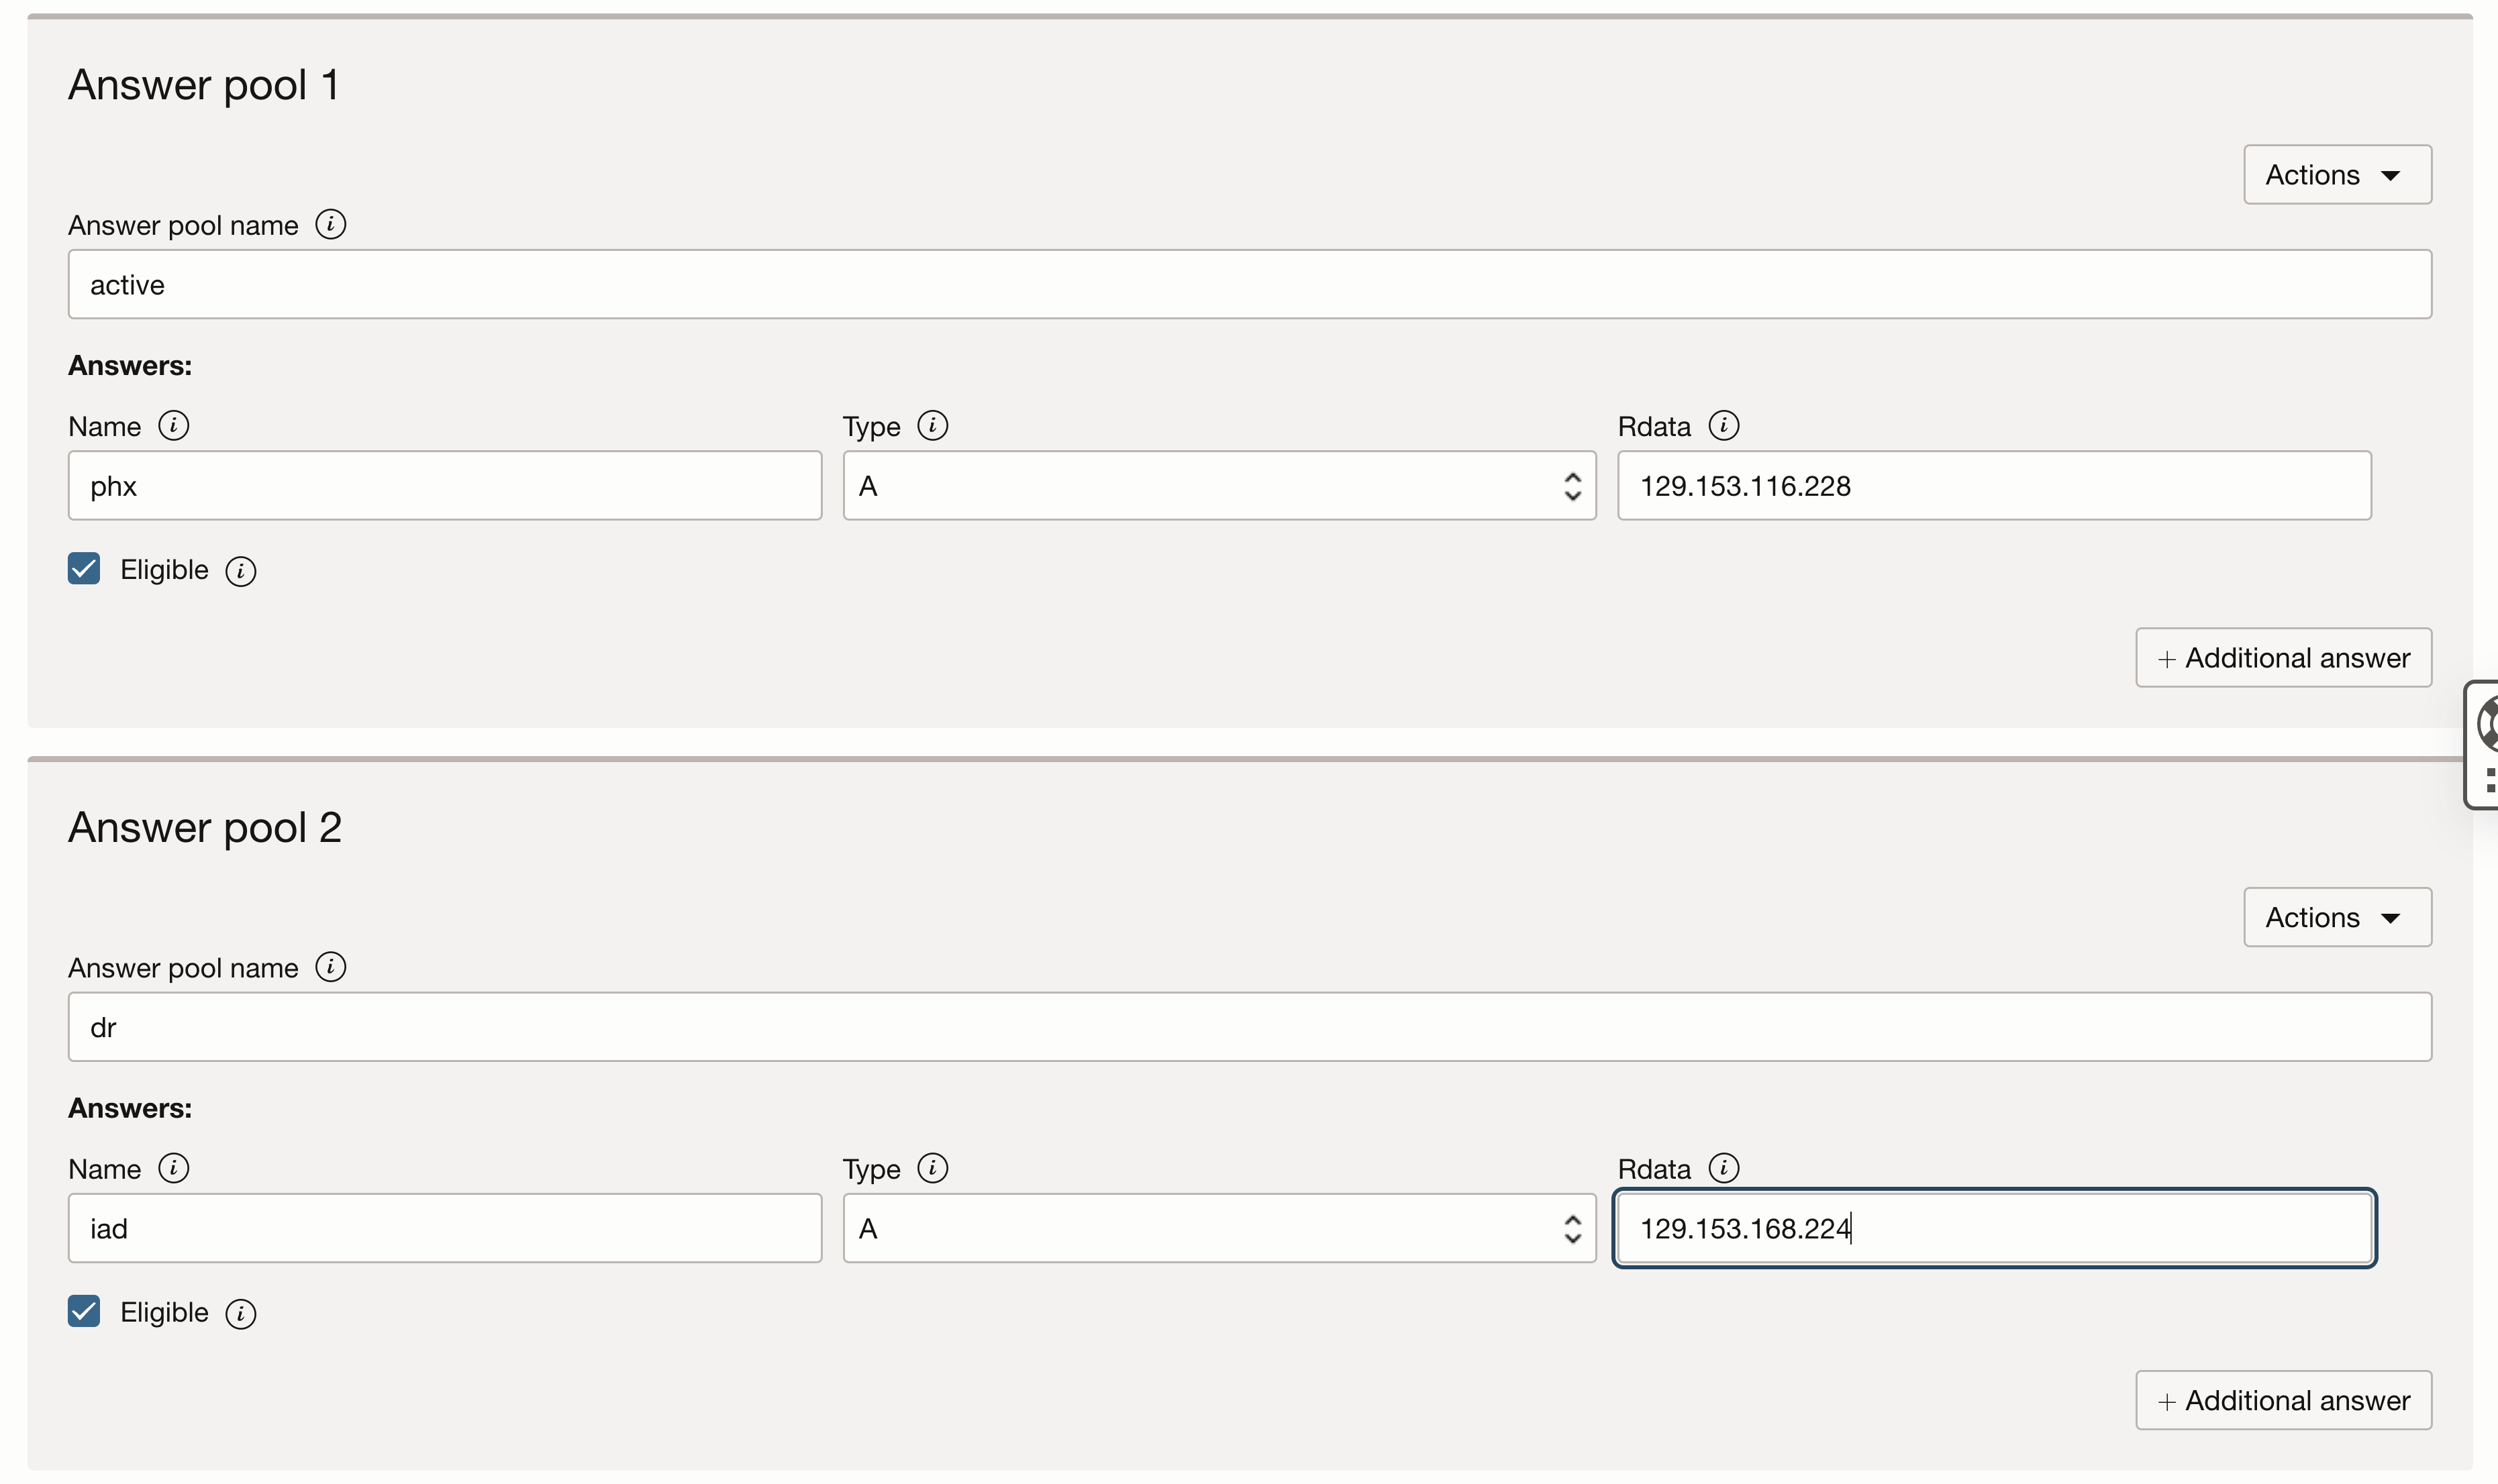The image size is (2498, 1484).
Task: Uncheck Eligible checkbox for iad answer
Action: (x=84, y=1310)
